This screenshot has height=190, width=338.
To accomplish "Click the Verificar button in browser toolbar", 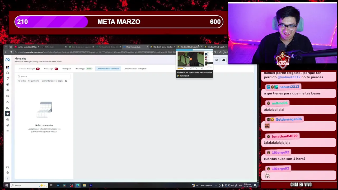I will coord(226,52).
